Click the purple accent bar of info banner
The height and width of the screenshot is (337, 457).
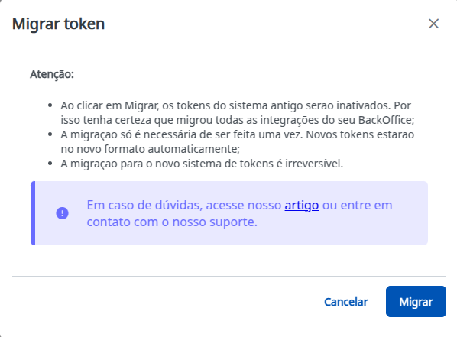tap(33, 213)
